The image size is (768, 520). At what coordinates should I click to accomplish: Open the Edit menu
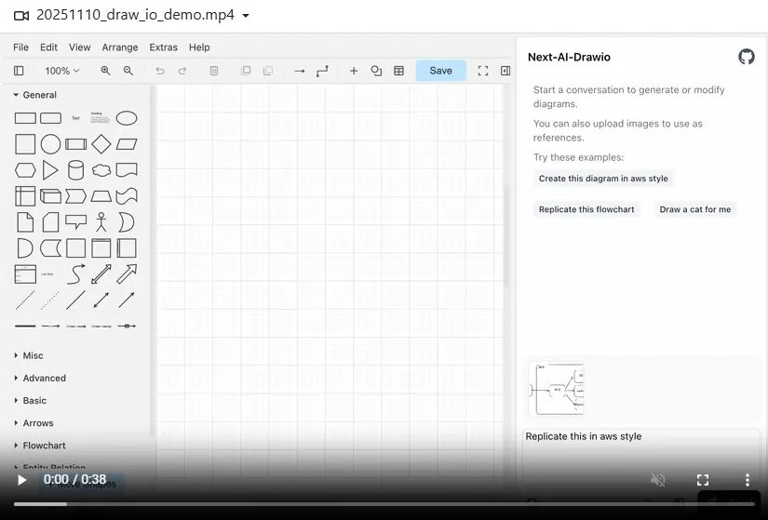[x=48, y=47]
